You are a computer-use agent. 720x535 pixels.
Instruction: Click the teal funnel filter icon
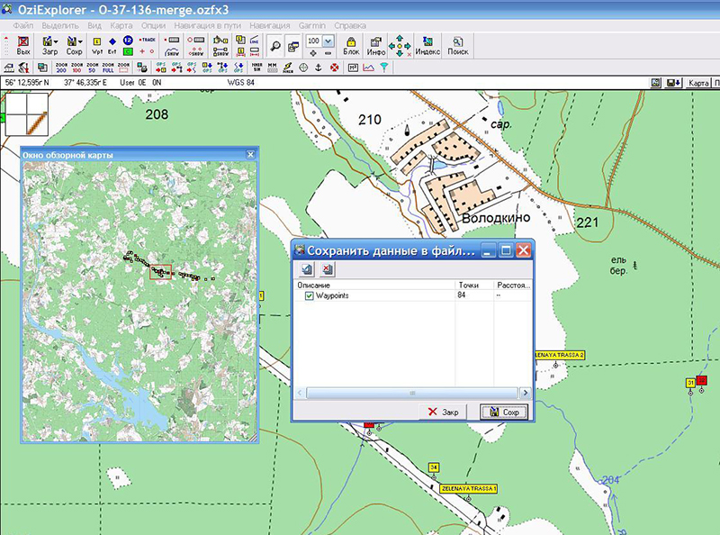pos(384,68)
